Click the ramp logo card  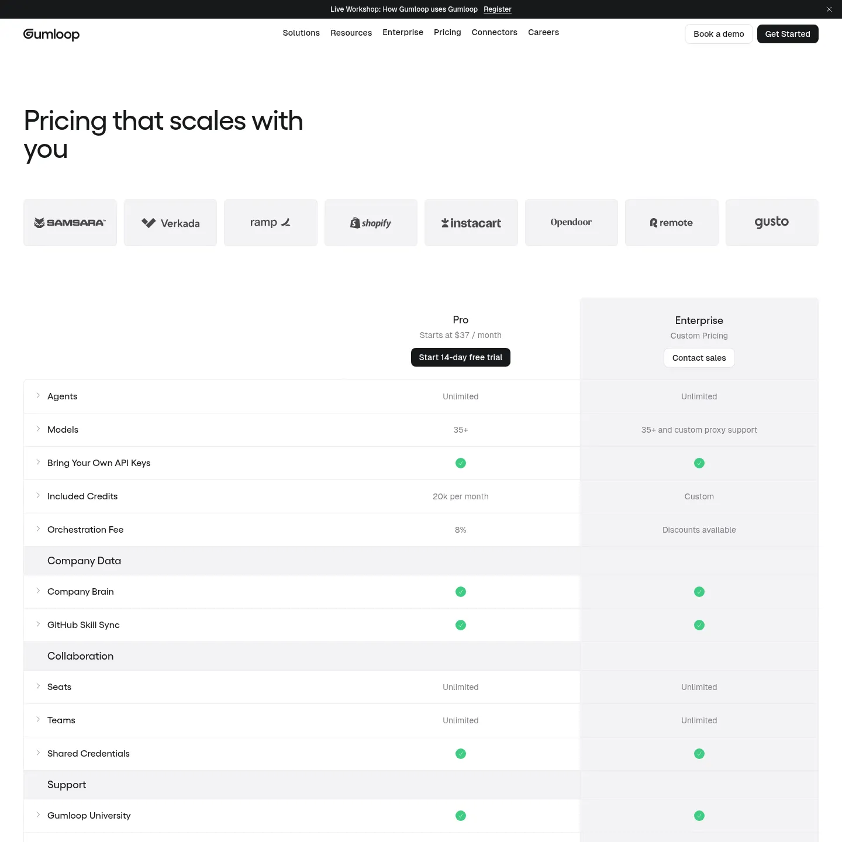(271, 223)
